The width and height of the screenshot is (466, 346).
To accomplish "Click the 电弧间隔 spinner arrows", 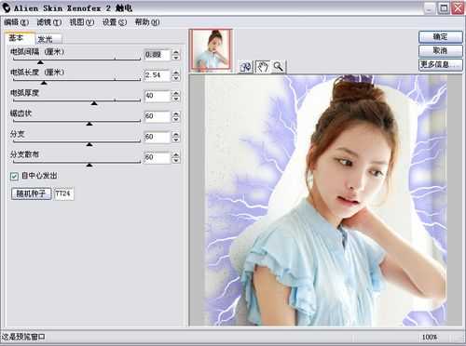I will point(176,55).
